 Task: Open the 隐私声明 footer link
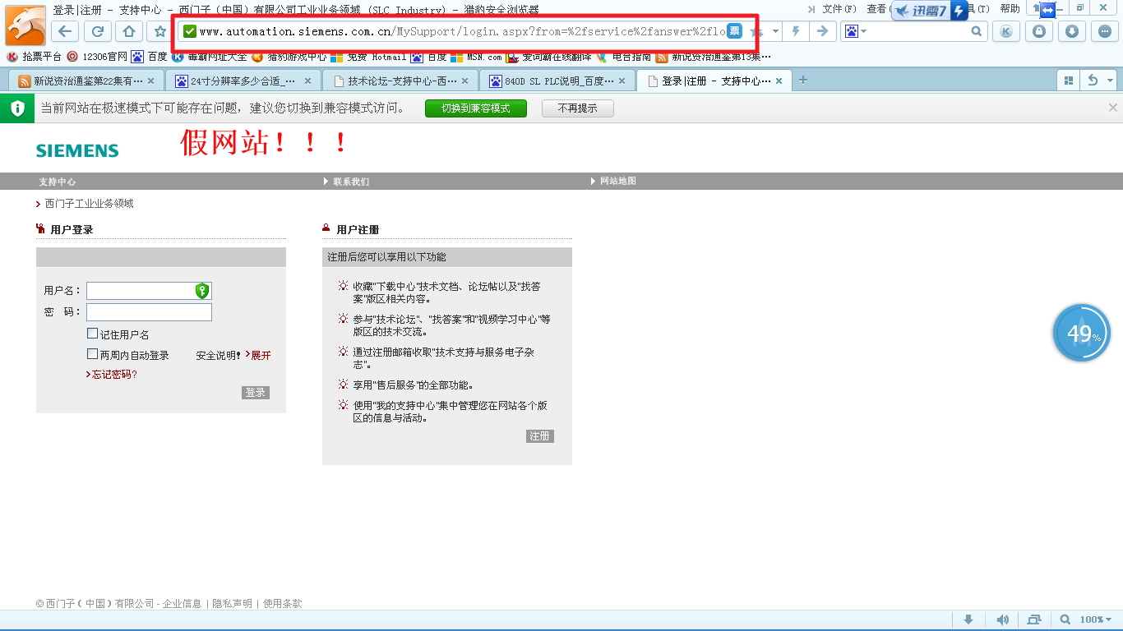[232, 603]
